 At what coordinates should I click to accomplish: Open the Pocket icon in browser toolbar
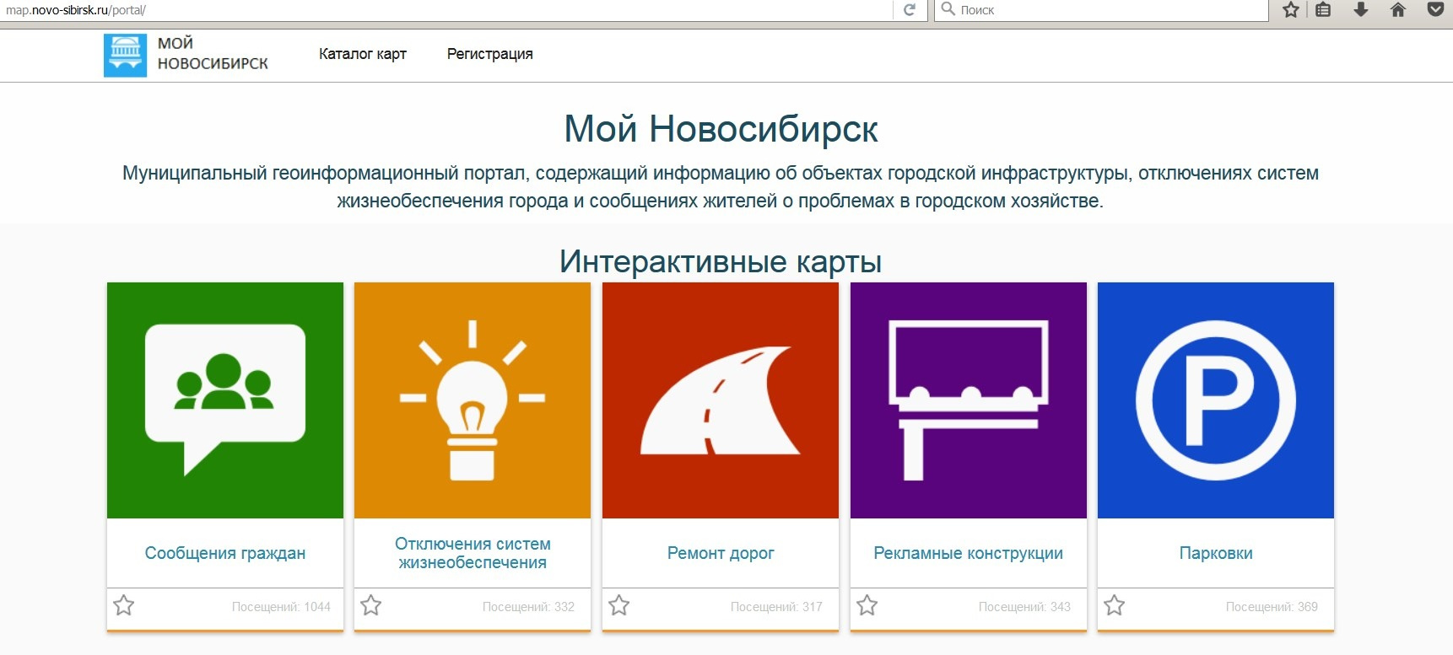tap(1435, 10)
